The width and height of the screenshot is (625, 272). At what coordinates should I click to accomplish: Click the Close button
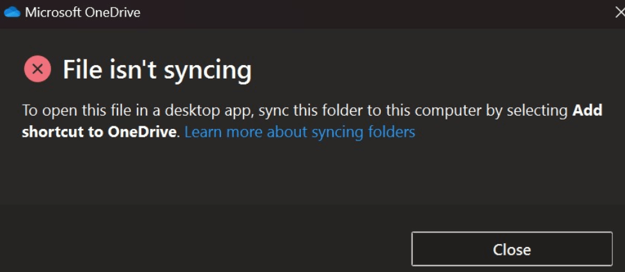point(512,249)
